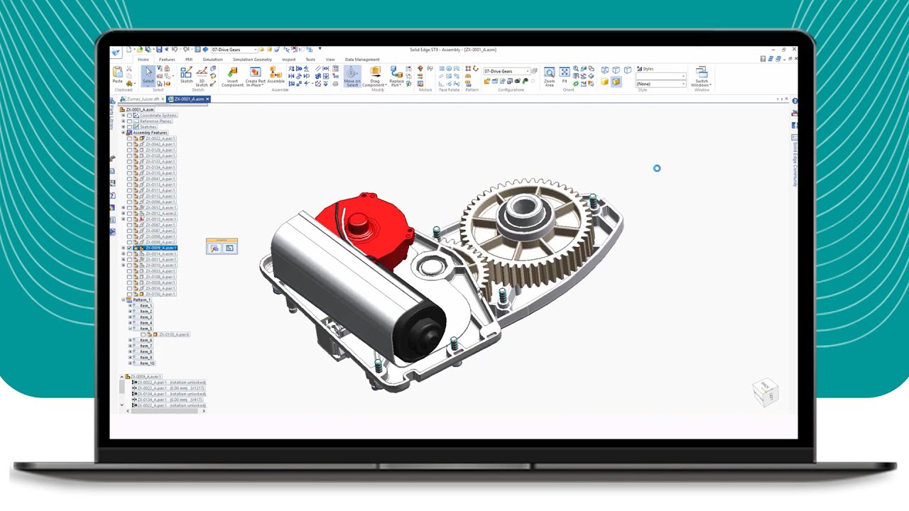
Task: Toggle checkbox for ZX-0150_A.par:1
Action: coord(129,294)
